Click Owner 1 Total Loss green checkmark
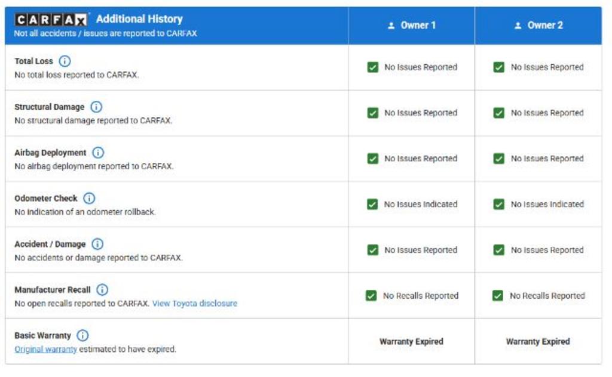The image size is (612, 377). pos(373,67)
